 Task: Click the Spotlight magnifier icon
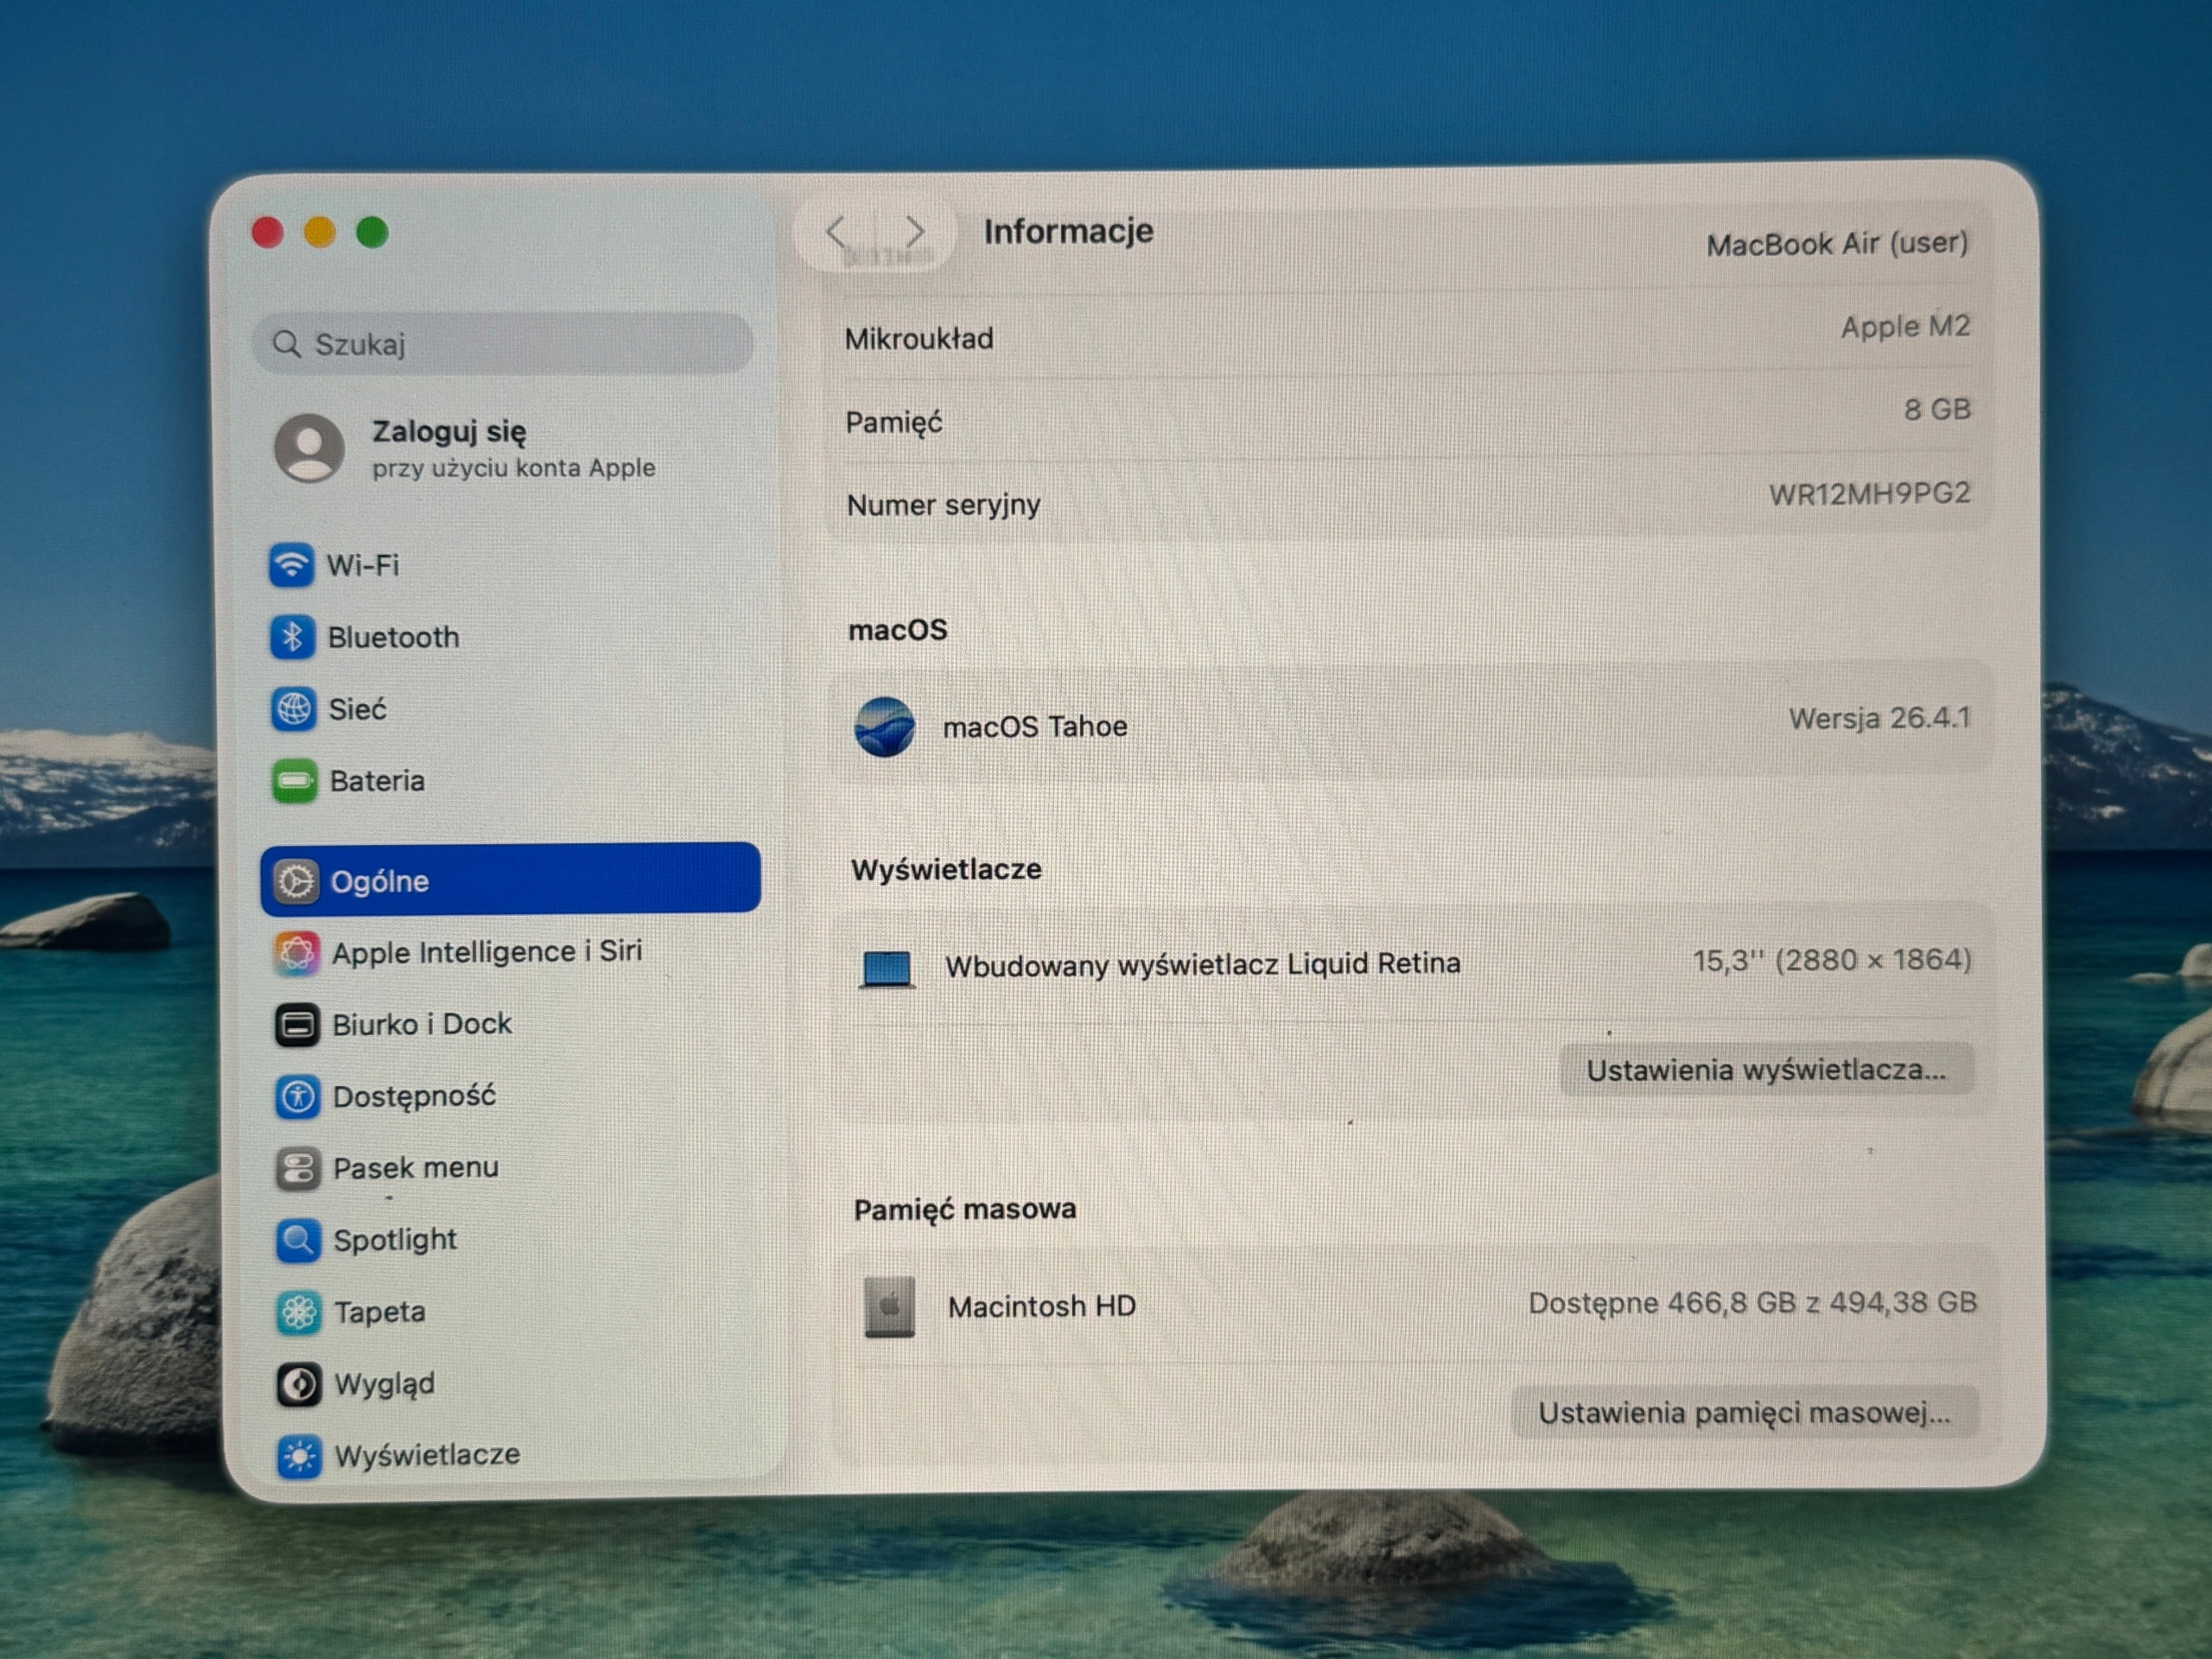(298, 1240)
